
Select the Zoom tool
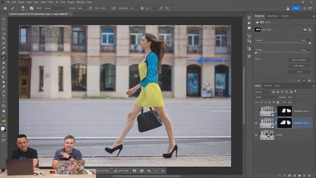click(x=3, y=116)
